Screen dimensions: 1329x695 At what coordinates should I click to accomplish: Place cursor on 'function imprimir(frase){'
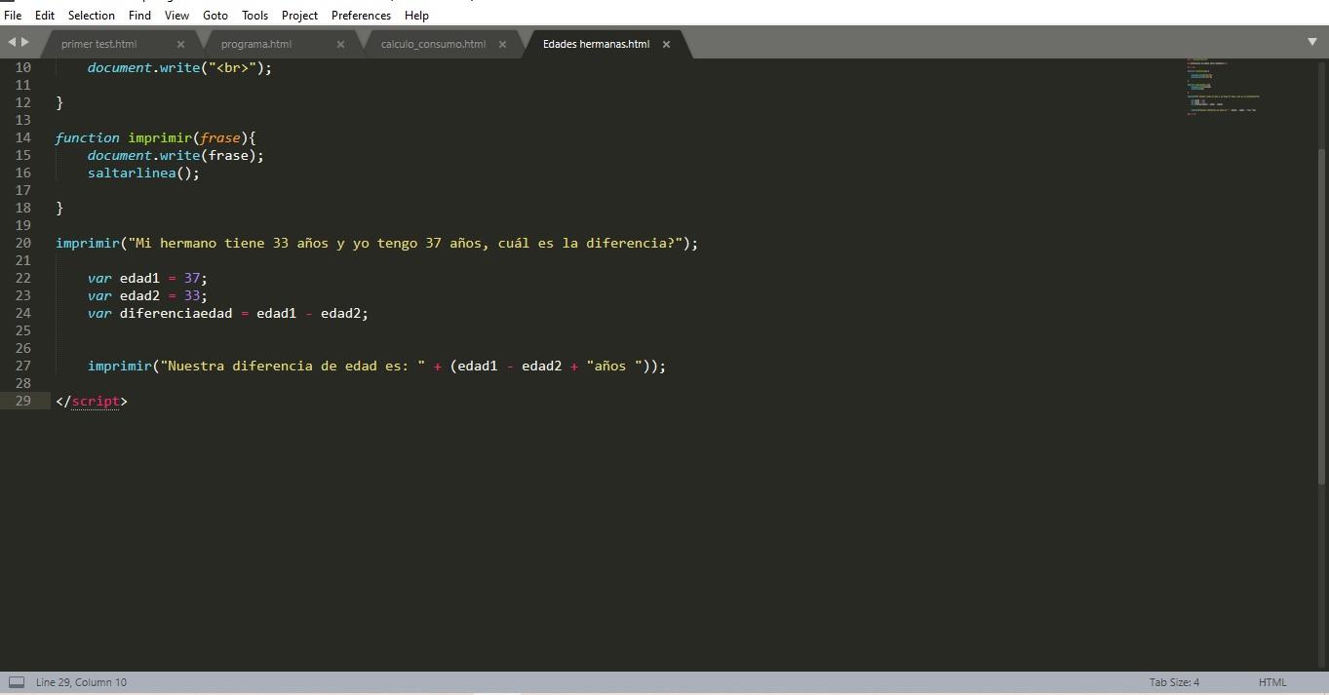click(156, 137)
